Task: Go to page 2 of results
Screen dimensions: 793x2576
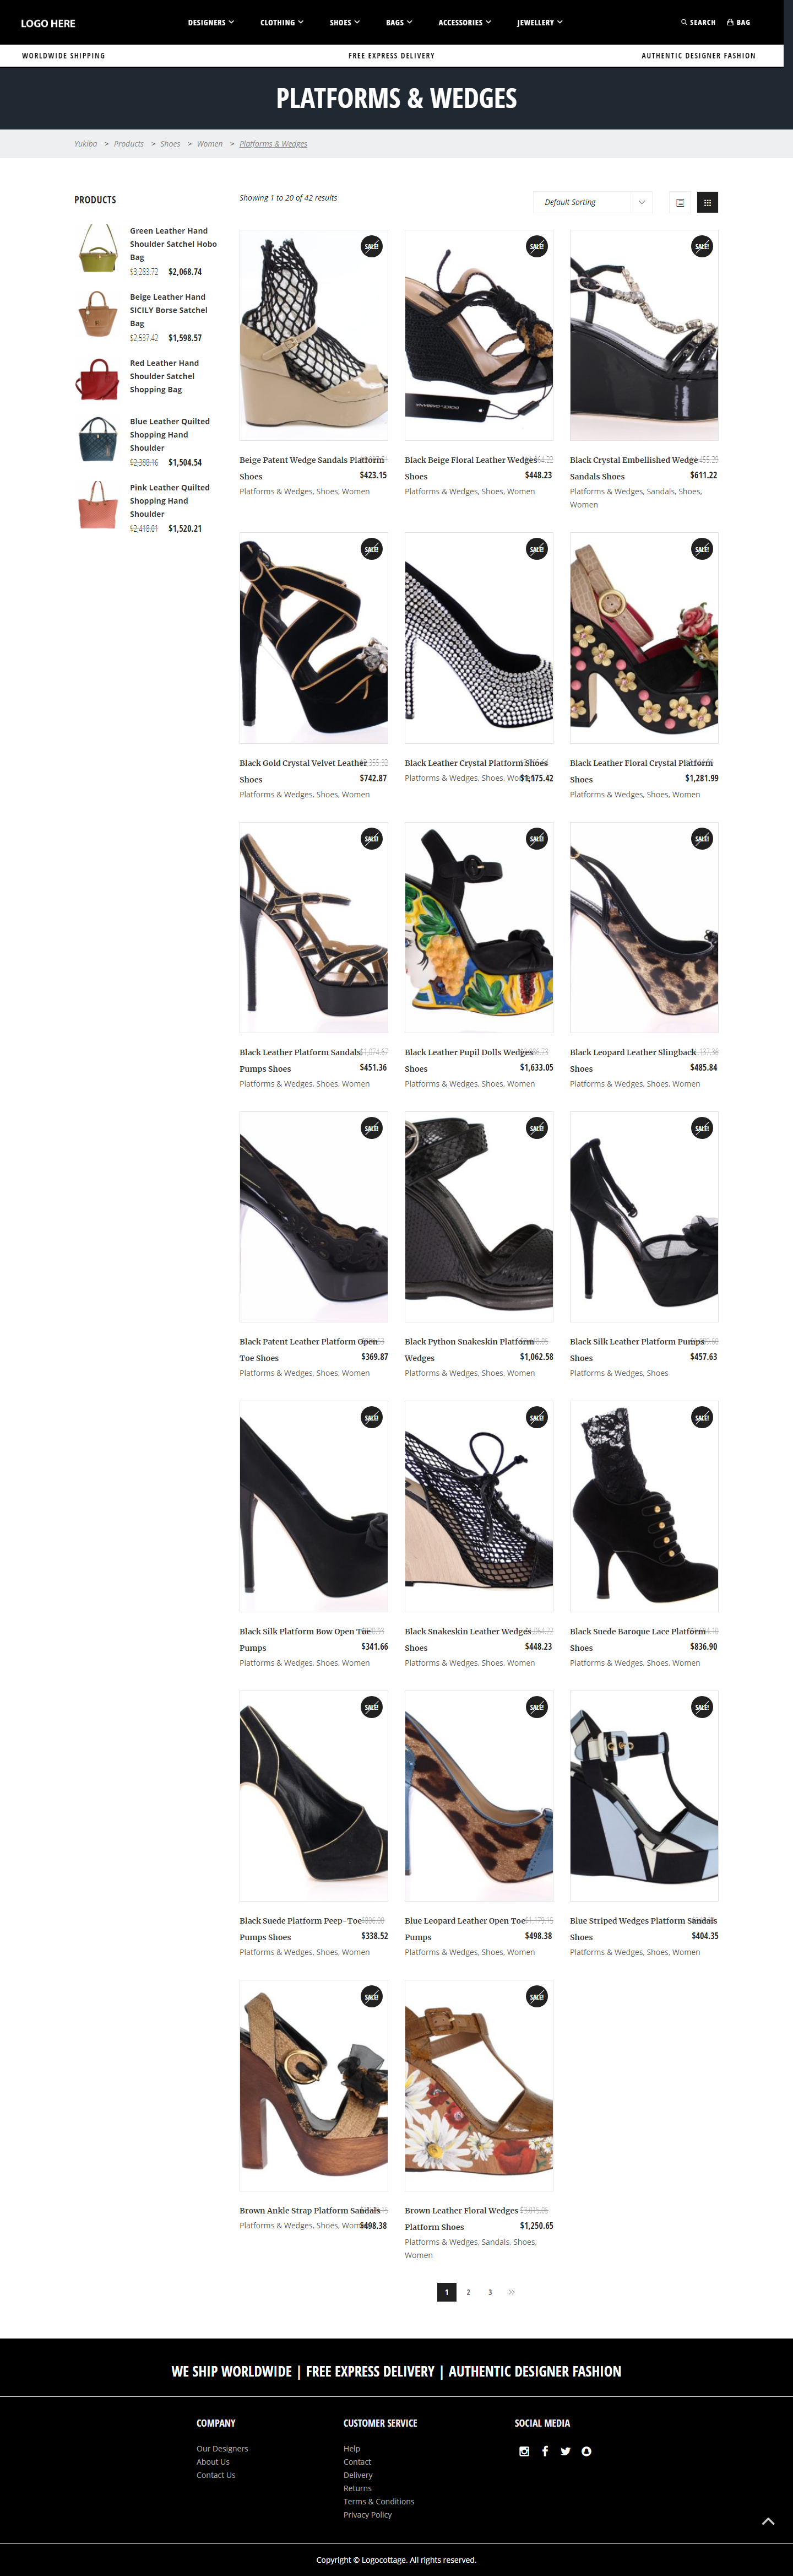Action: pos(468,2292)
